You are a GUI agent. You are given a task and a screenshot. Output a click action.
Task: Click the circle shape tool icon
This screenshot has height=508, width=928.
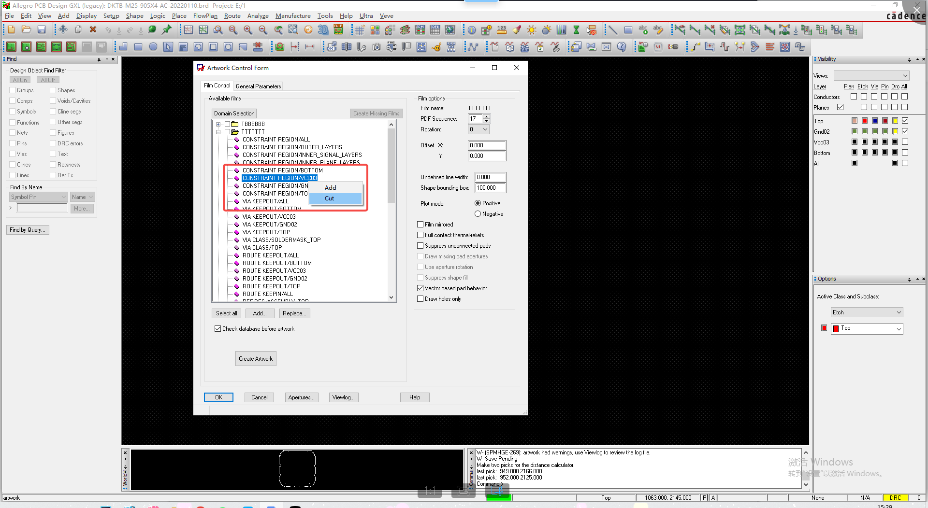(153, 47)
